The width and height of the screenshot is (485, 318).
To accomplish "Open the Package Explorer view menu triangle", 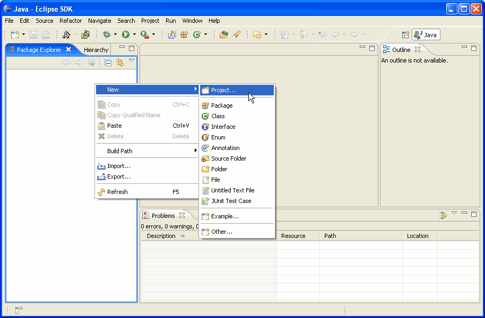I will [x=132, y=60].
